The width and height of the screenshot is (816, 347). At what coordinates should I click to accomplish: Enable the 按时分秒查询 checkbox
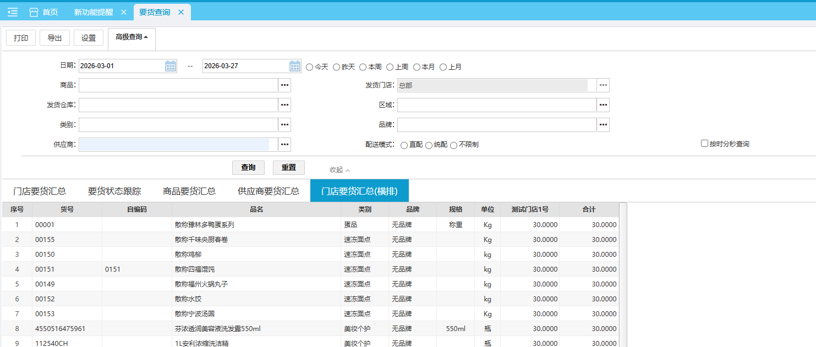coord(704,144)
